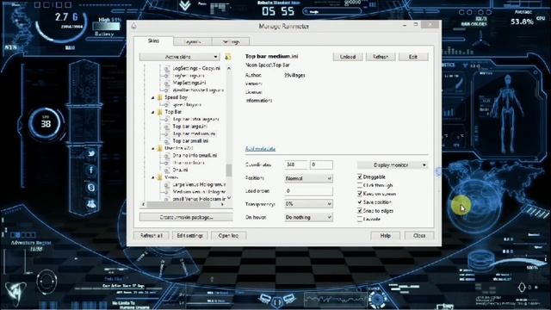Click the skin tree horizontal scrollbar thumb
Viewport: 551px width, 310px height.
(x=178, y=204)
